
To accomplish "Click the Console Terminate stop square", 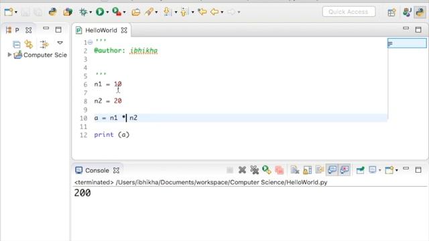I will [x=230, y=170].
